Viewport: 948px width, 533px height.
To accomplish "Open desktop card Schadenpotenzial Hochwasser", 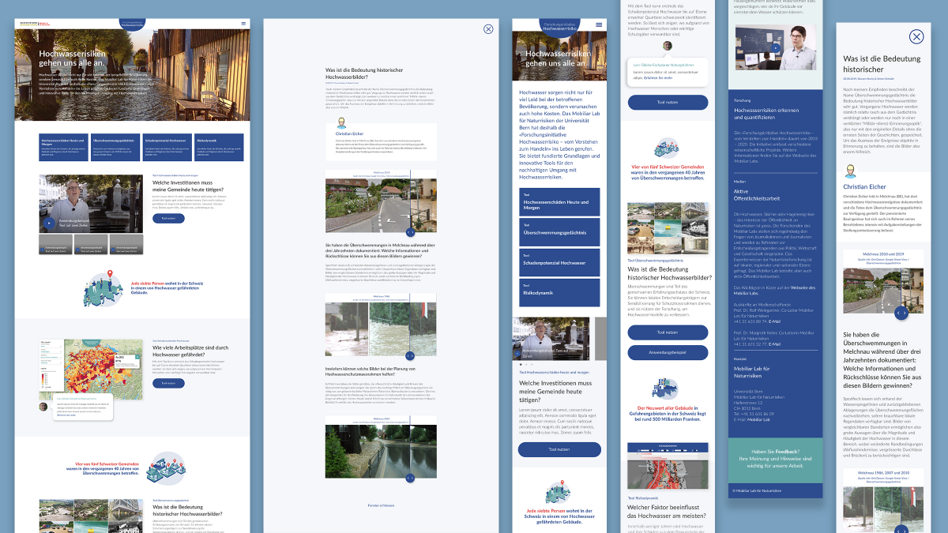I will tap(168, 149).
